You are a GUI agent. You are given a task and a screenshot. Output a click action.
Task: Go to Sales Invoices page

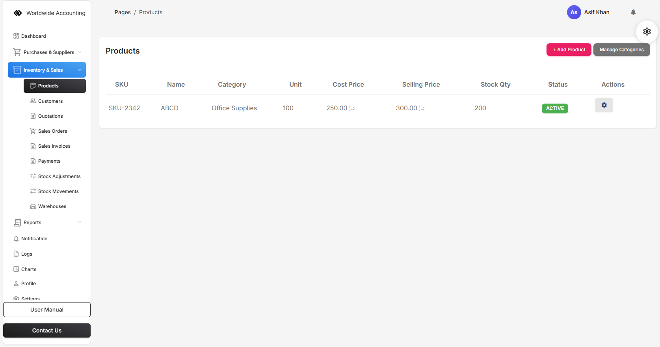pos(54,146)
